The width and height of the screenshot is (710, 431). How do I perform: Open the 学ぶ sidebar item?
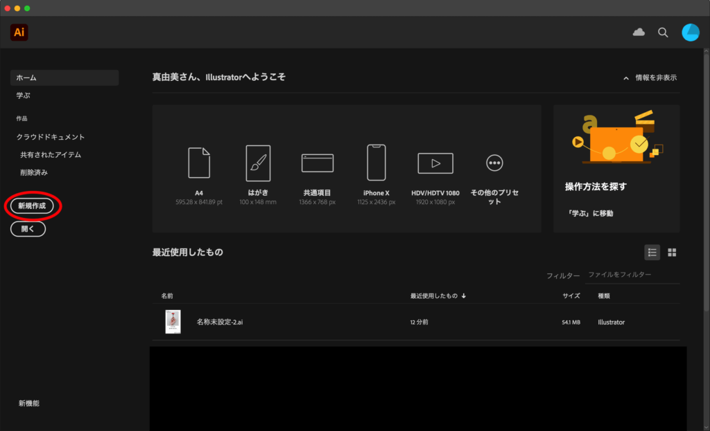pyautogui.click(x=23, y=95)
